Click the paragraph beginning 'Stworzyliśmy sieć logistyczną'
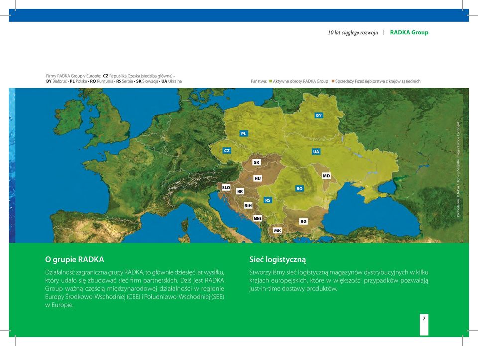The width and height of the screenshot is (478, 346). [339, 280]
